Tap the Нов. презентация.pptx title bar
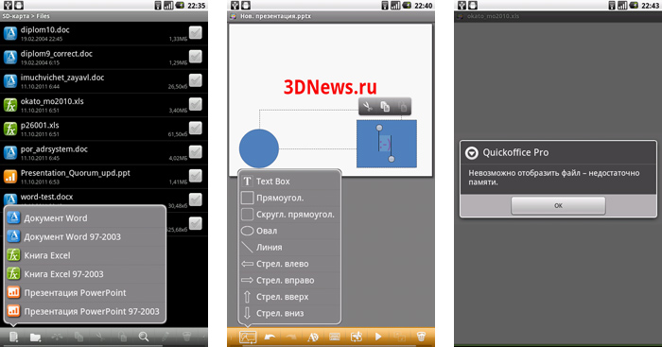This screenshot has width=662, height=347. (x=331, y=16)
